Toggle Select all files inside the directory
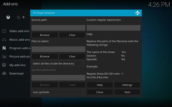The image size is (172, 107). click(58, 64)
